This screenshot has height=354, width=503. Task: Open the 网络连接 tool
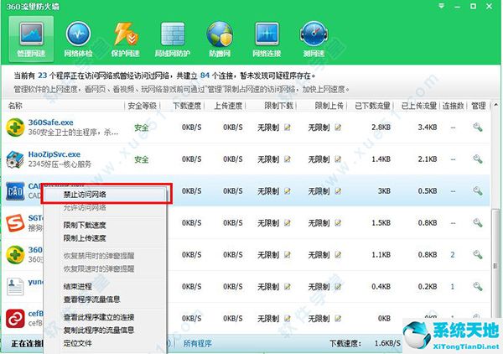pyautogui.click(x=267, y=39)
